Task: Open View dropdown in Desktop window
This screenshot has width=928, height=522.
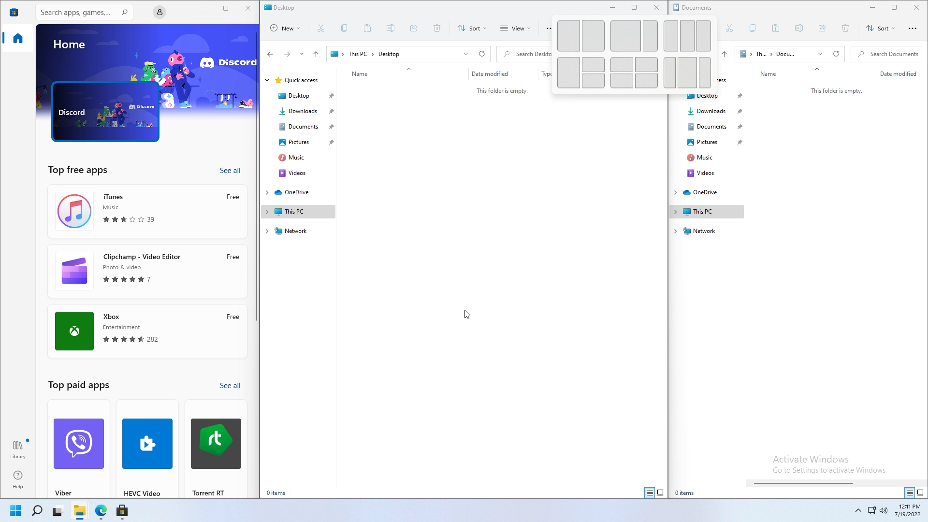Action: click(515, 28)
